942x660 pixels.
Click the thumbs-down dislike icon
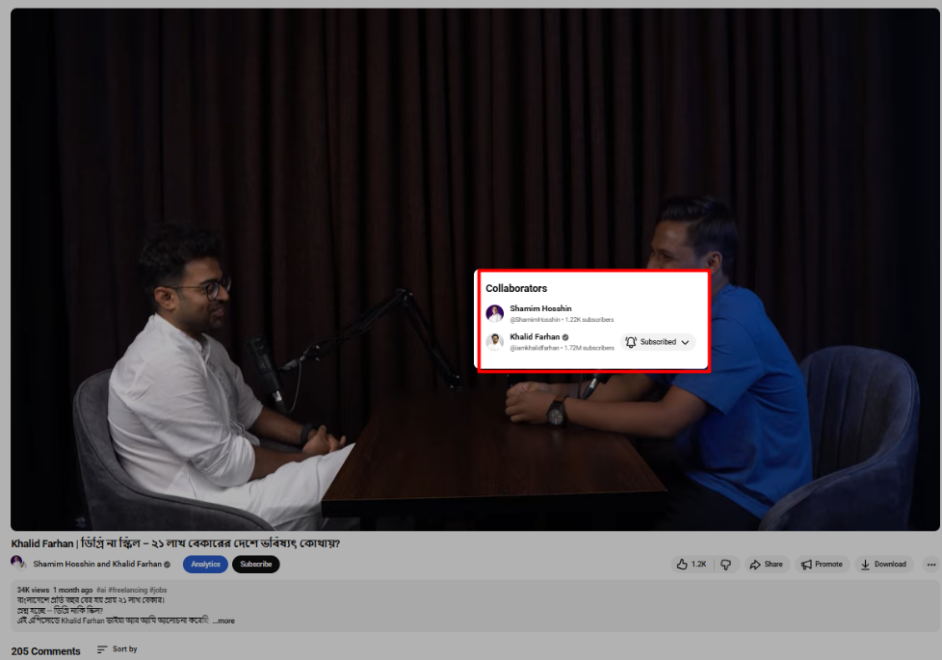(x=726, y=565)
